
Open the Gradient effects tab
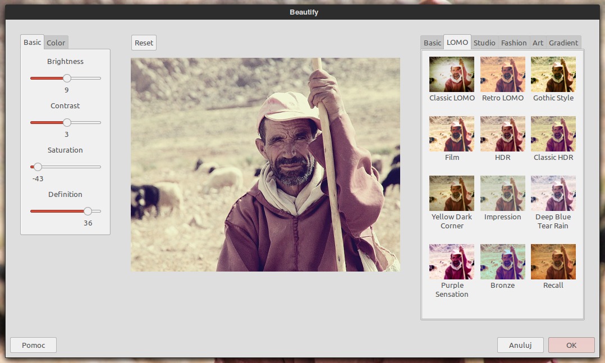coord(563,43)
